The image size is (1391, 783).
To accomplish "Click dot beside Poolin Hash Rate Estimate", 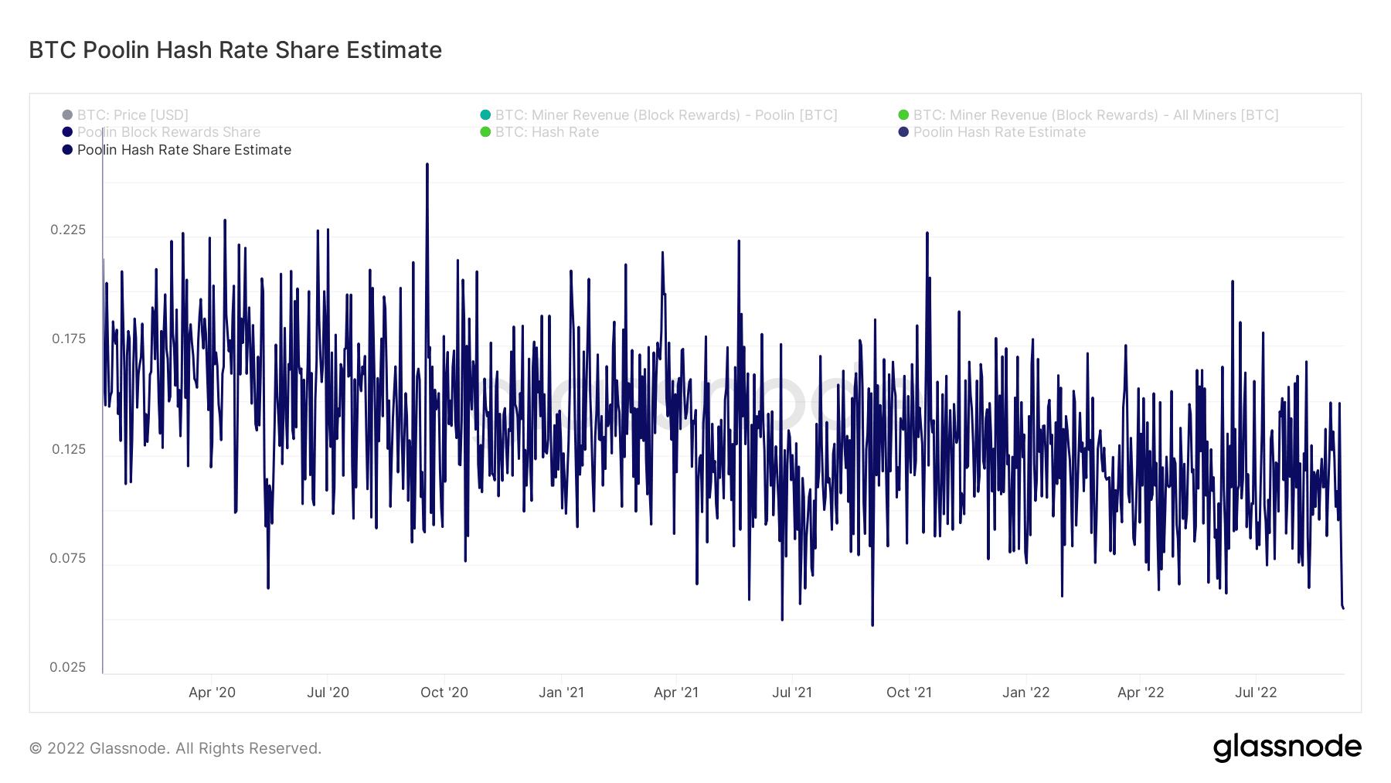I will [x=903, y=132].
